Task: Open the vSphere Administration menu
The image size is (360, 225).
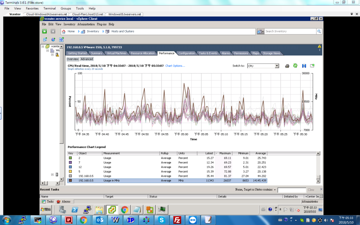Action: 86,24
